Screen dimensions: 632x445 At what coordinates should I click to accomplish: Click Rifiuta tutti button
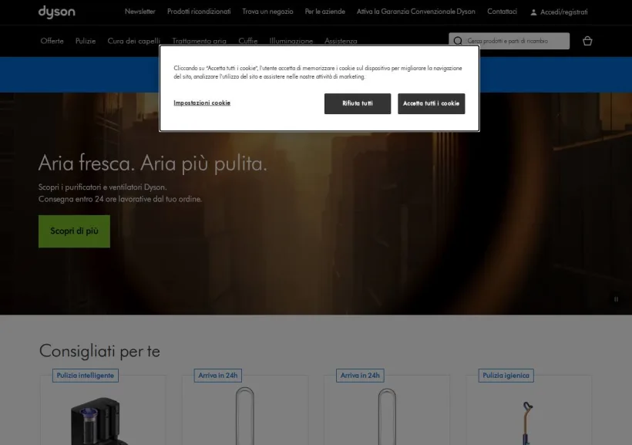click(x=358, y=103)
